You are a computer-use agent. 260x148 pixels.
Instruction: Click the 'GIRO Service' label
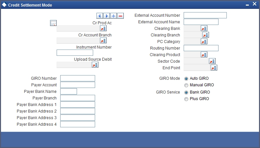pos(168,92)
